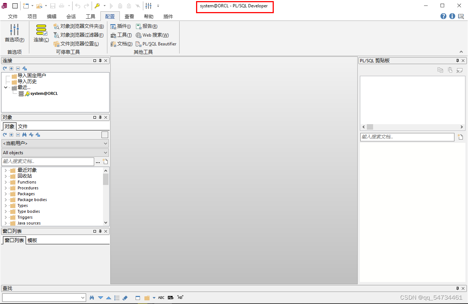
Task: Click the New file icon in quick toolbar
Action: pyautogui.click(x=26, y=6)
